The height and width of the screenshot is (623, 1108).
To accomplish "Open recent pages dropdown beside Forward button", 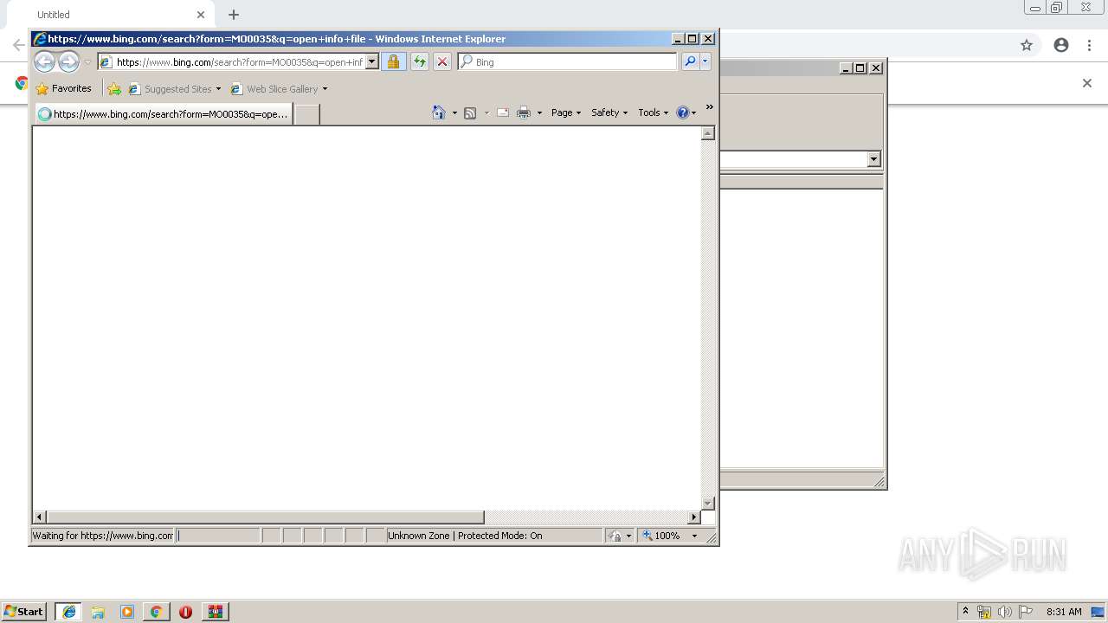I will (x=87, y=62).
